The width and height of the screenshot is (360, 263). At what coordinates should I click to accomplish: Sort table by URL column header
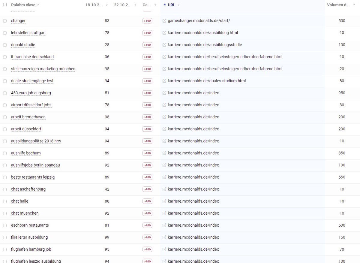coord(172,5)
